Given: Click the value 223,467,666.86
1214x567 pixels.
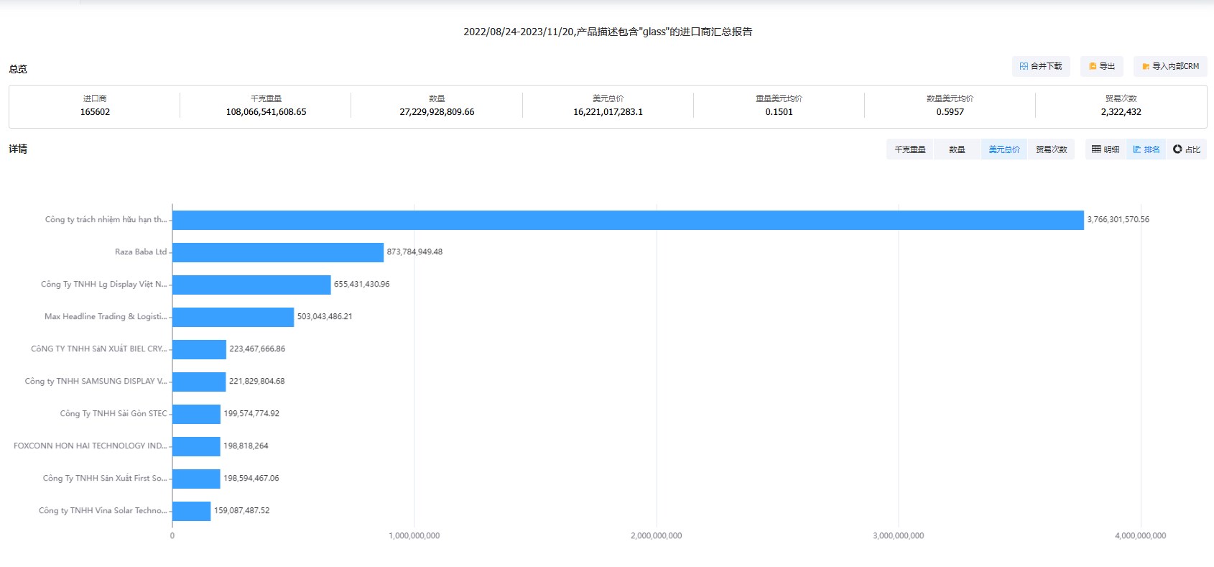Looking at the screenshot, I should [257, 349].
